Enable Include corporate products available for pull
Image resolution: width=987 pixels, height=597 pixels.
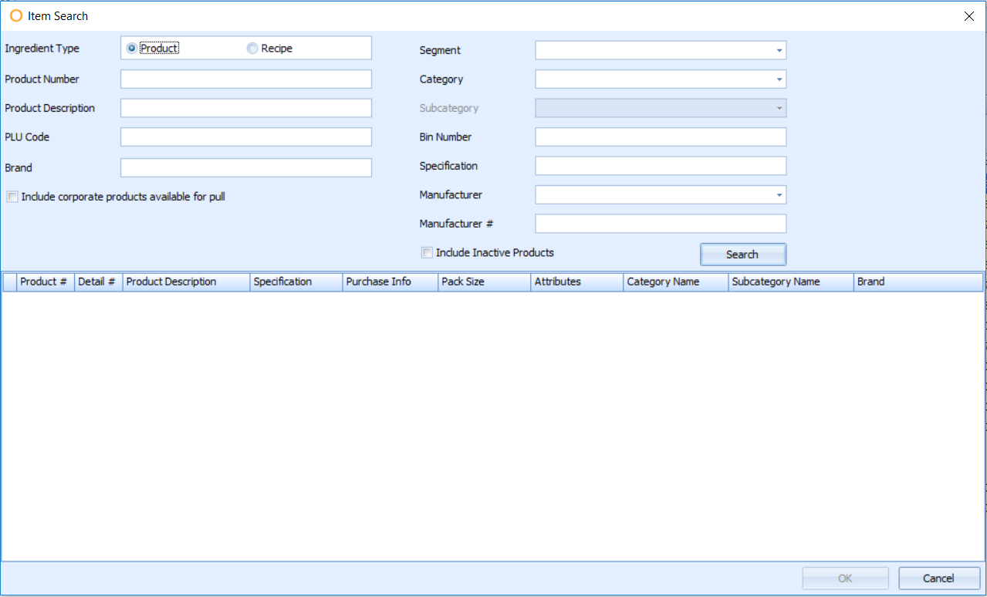point(12,197)
